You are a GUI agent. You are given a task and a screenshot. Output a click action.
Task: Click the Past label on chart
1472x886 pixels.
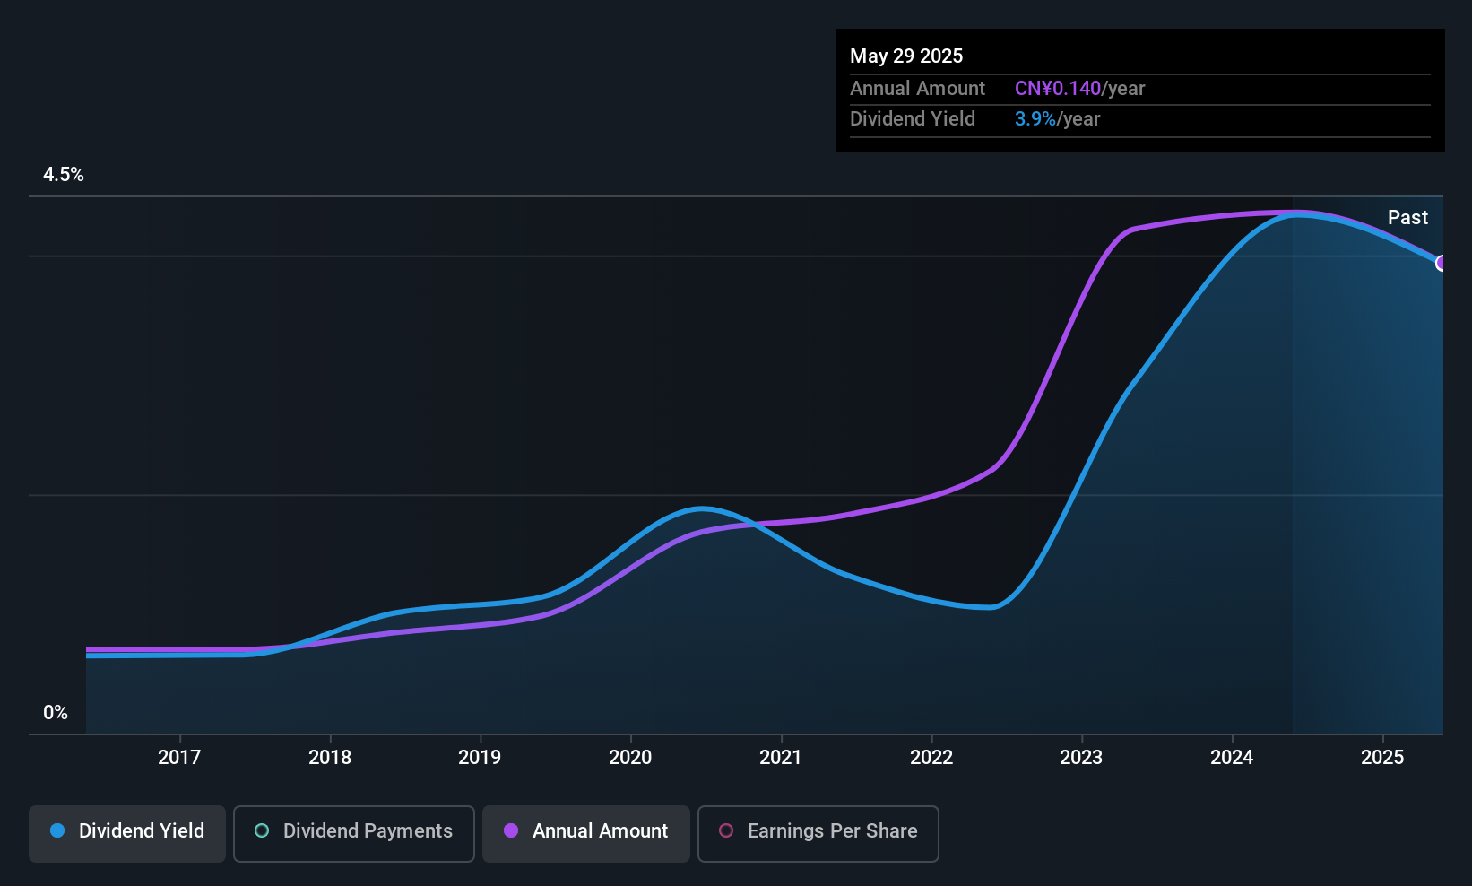click(x=1407, y=217)
